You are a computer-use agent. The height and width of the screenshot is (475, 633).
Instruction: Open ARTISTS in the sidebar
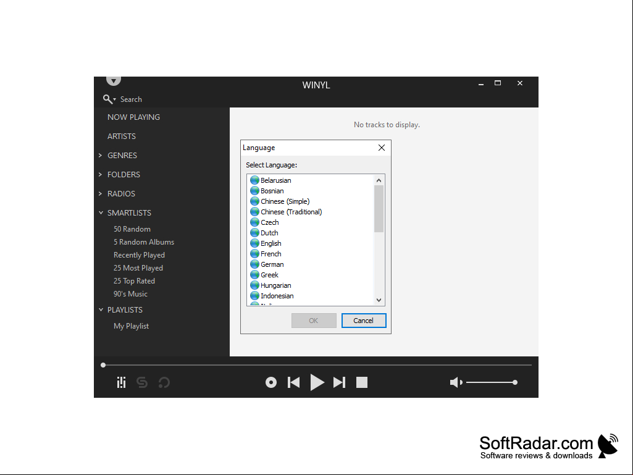[122, 136]
